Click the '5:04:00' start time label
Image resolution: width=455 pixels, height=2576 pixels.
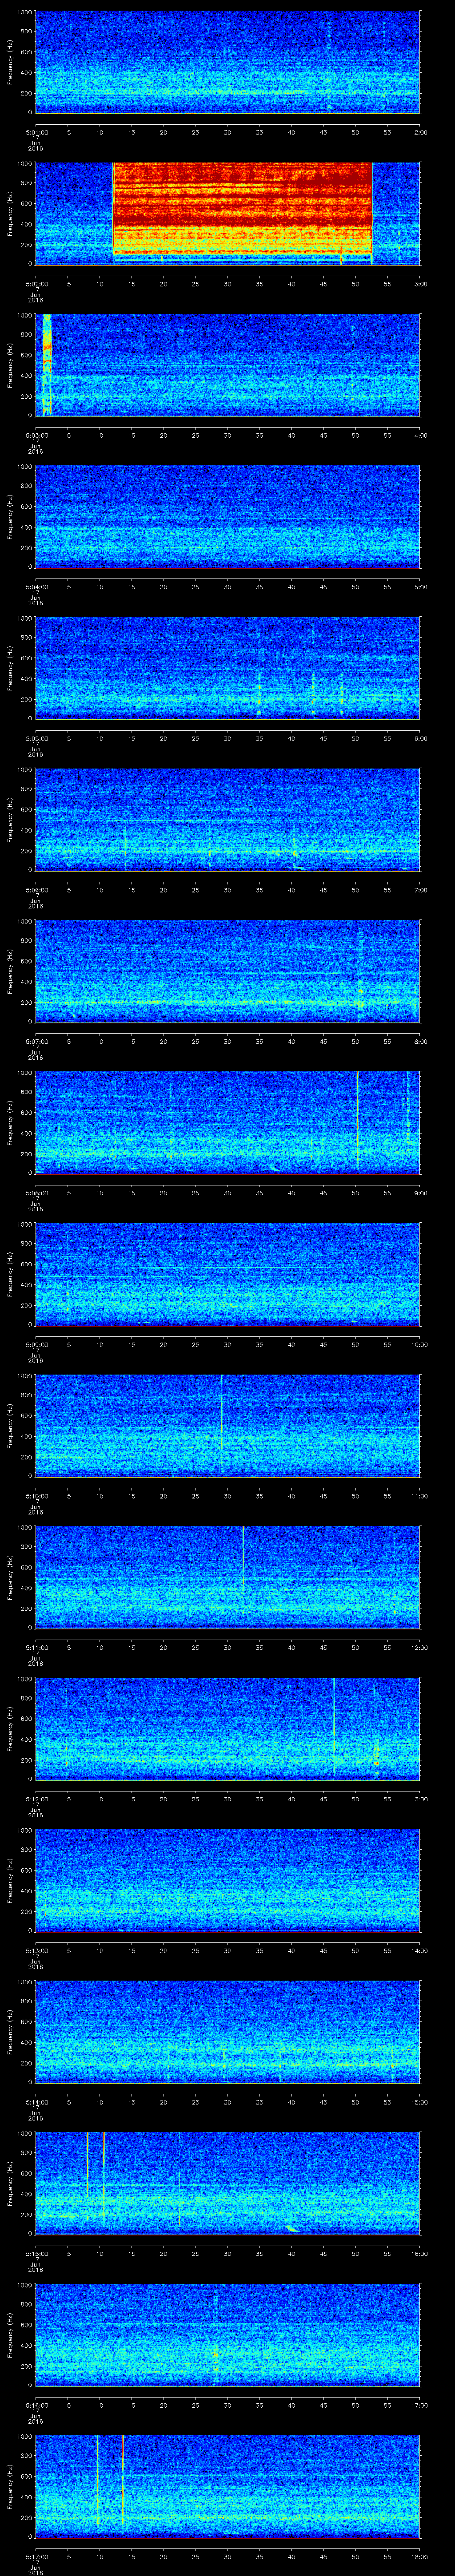click(36, 586)
